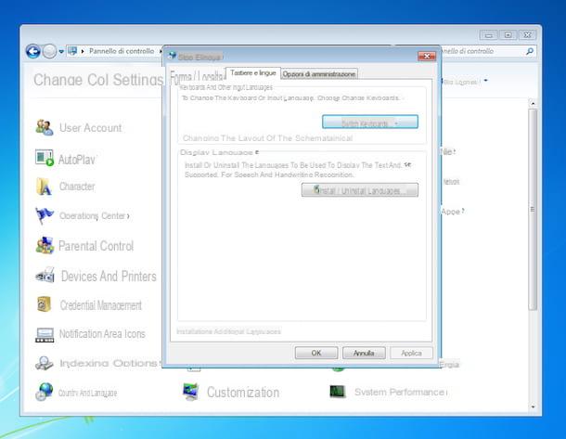Maximize the Control Panel window
The width and height of the screenshot is (566, 439).
pyautogui.click(x=508, y=34)
